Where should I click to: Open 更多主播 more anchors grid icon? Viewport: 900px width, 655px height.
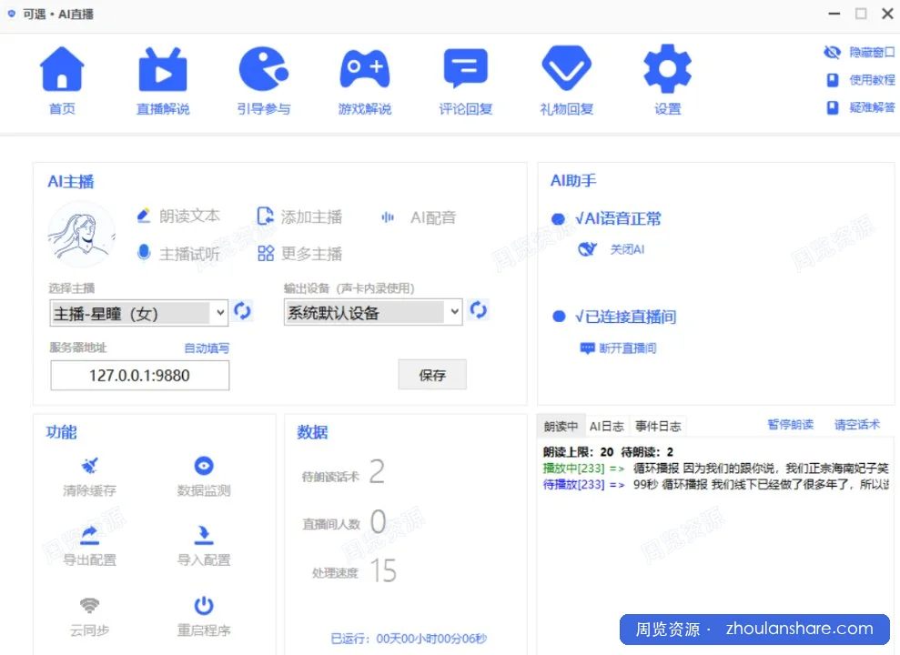point(265,253)
